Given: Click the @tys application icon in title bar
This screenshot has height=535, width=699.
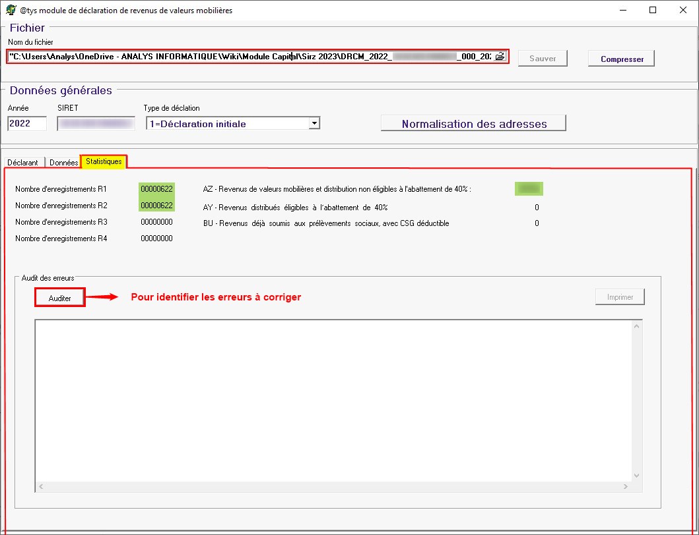Looking at the screenshot, I should point(11,11).
